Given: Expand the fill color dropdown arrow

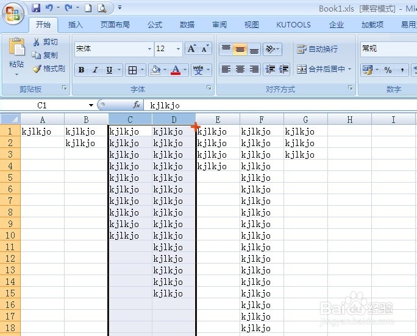Looking at the screenshot, I should [165, 70].
